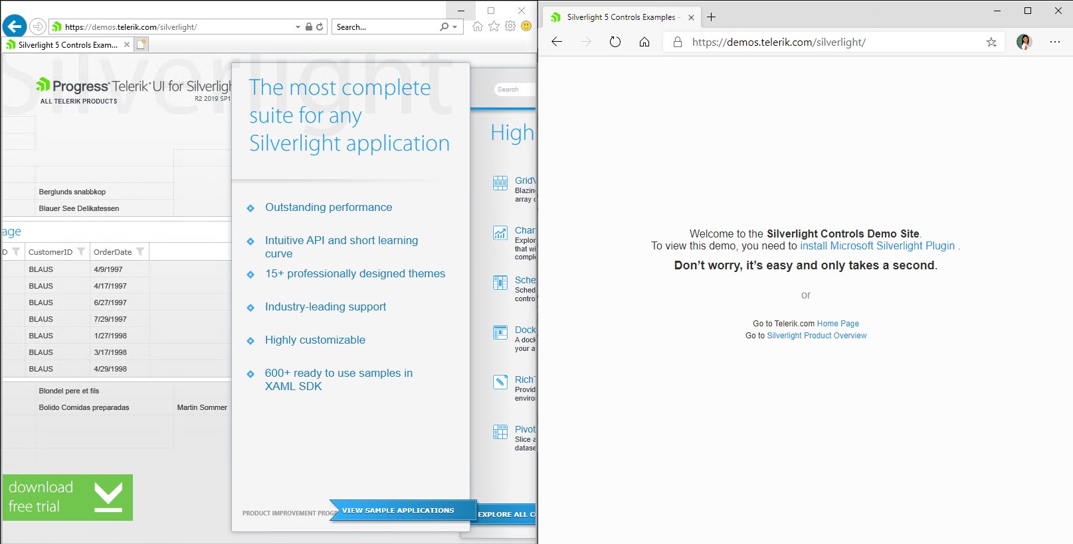Click Martin Sommer cell

pos(202,407)
